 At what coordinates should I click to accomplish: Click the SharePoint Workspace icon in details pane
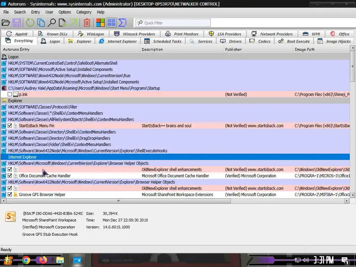click(x=11, y=216)
